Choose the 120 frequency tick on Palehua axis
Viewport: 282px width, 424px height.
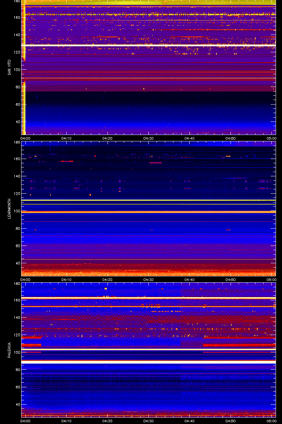17,335
